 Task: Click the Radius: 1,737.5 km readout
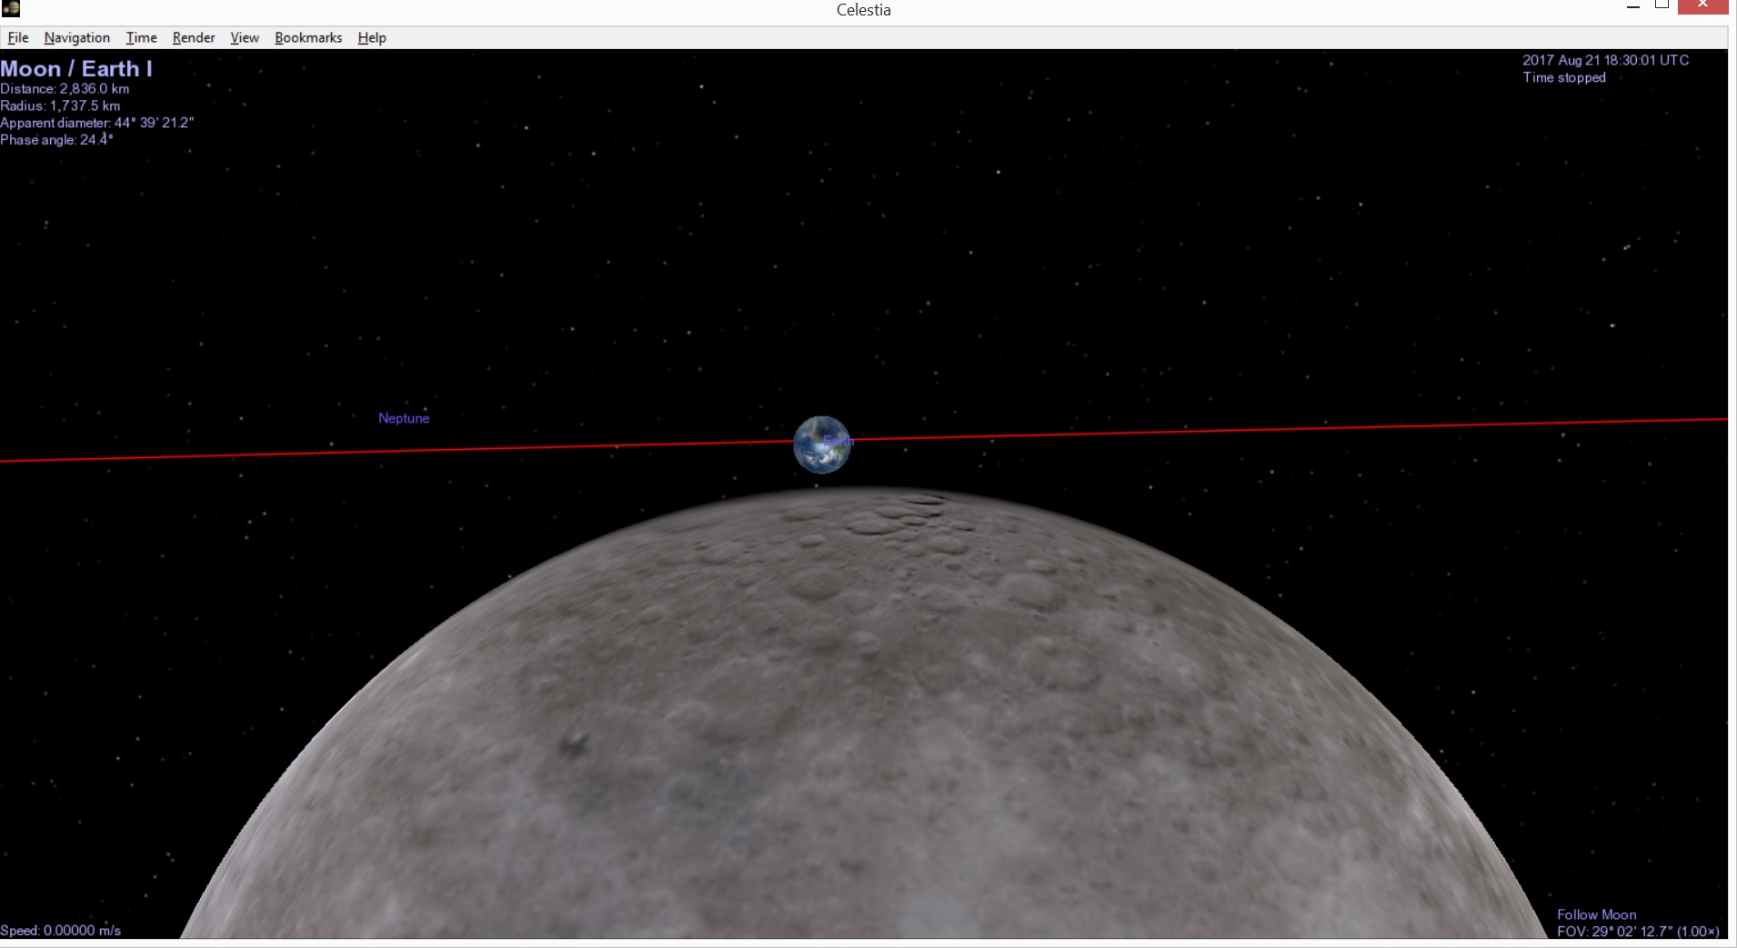coord(60,105)
